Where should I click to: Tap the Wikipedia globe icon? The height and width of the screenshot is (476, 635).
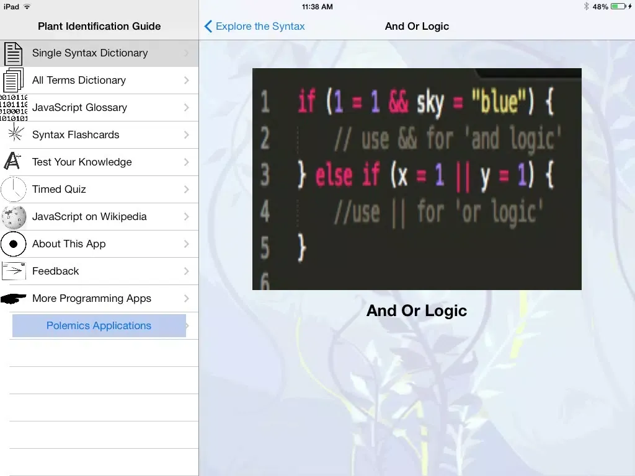point(14,216)
